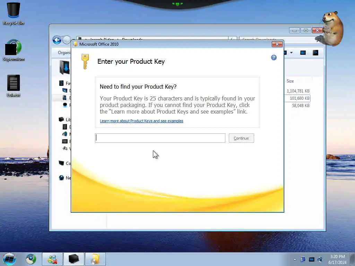This screenshot has width=355, height=266.
Task: Click the Recent Places icon under Favorites
Action: 65,105
